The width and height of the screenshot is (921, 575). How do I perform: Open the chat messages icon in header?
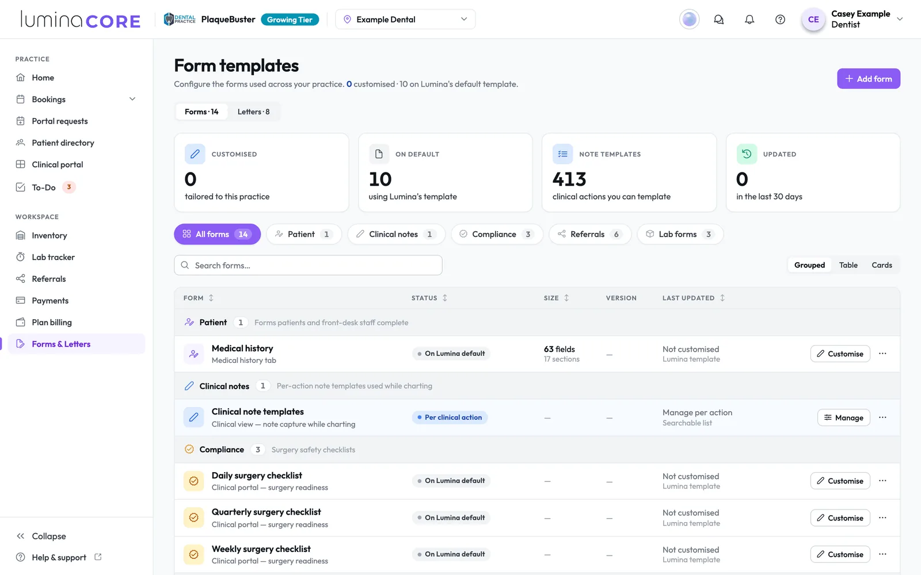coord(719,20)
